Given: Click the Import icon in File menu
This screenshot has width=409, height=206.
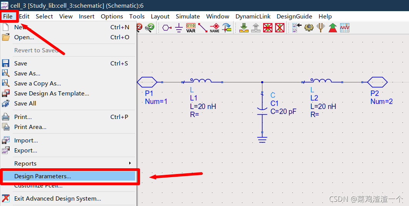Looking at the screenshot, I should coord(6,141).
